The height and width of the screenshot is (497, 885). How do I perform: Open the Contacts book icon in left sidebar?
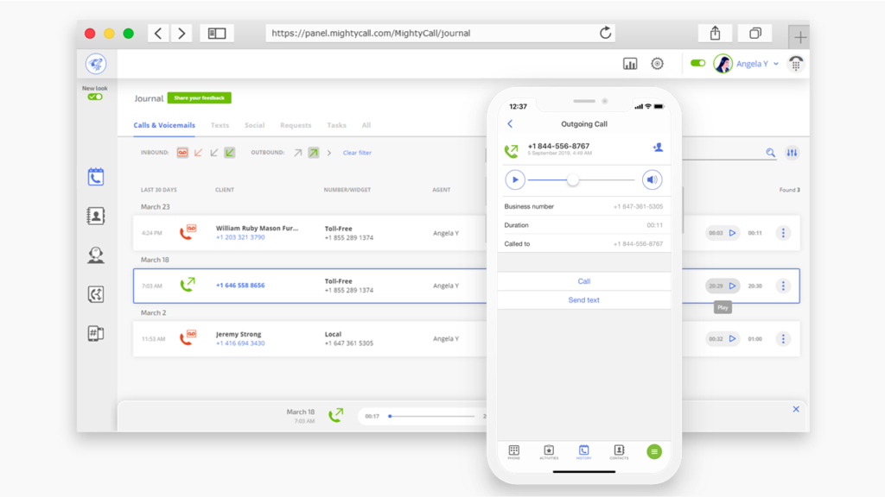tap(96, 216)
